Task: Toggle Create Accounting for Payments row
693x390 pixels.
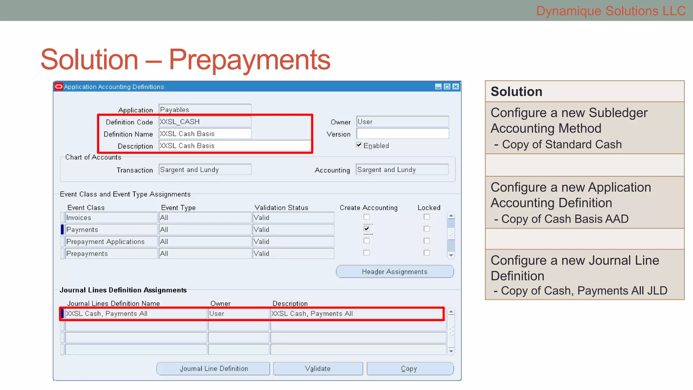Action: (x=366, y=229)
